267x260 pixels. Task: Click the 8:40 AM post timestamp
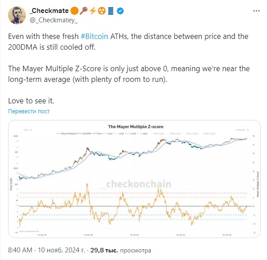(x=20, y=250)
